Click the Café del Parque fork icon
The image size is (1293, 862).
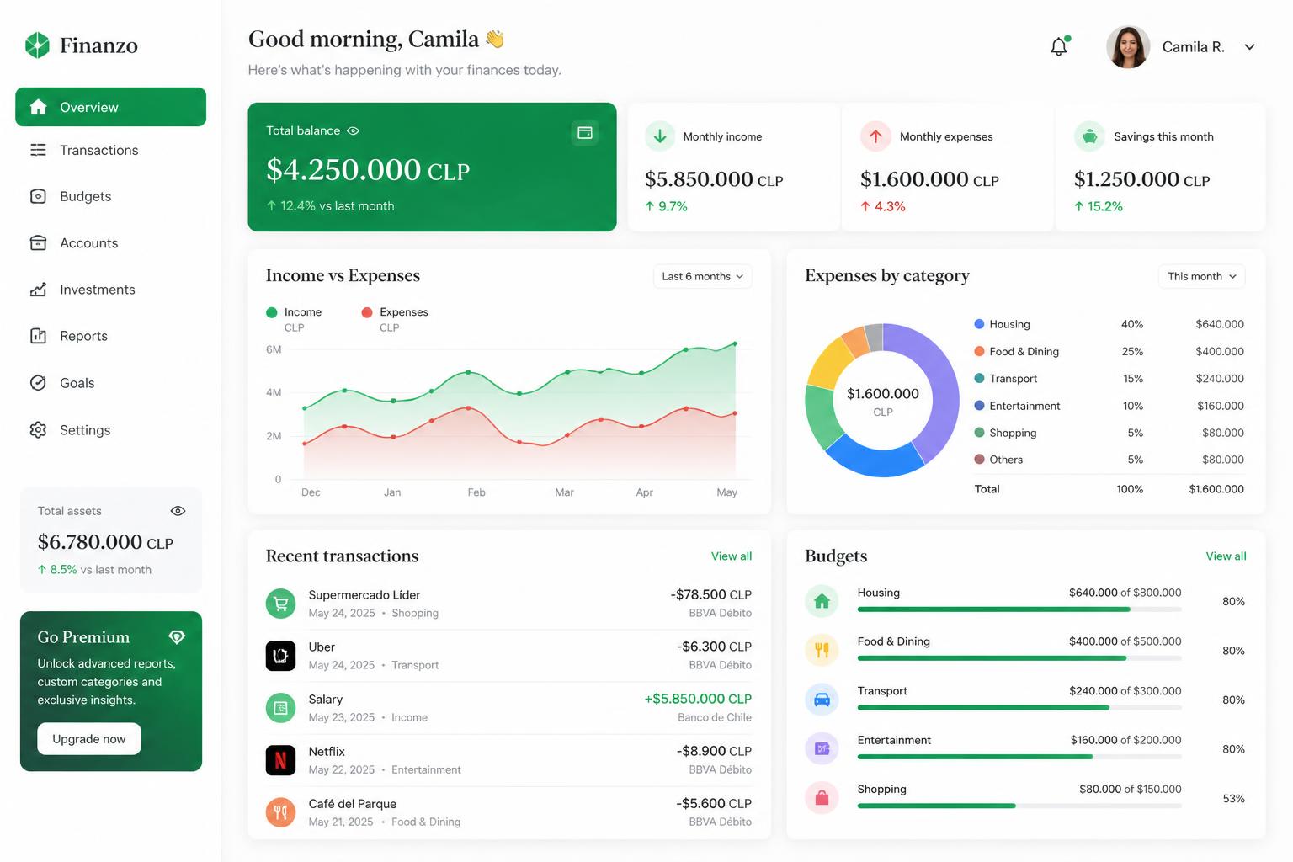[281, 812]
